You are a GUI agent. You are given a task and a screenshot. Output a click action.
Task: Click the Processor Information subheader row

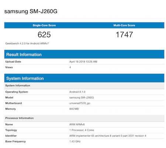pos(84,118)
